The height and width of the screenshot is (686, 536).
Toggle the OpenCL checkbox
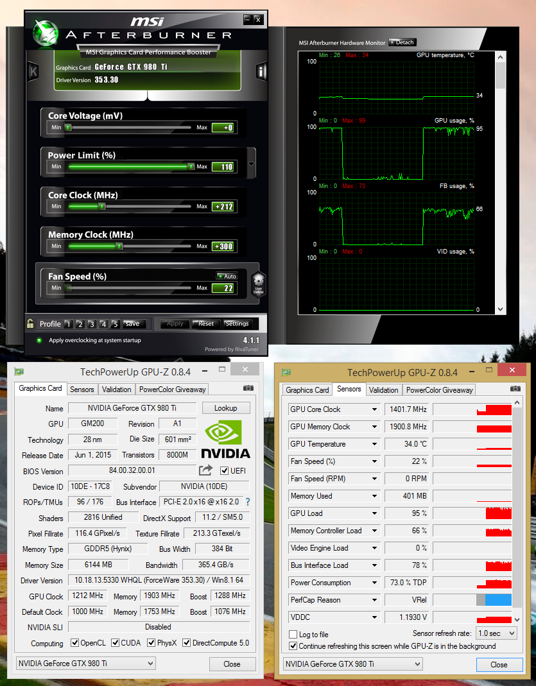[75, 643]
